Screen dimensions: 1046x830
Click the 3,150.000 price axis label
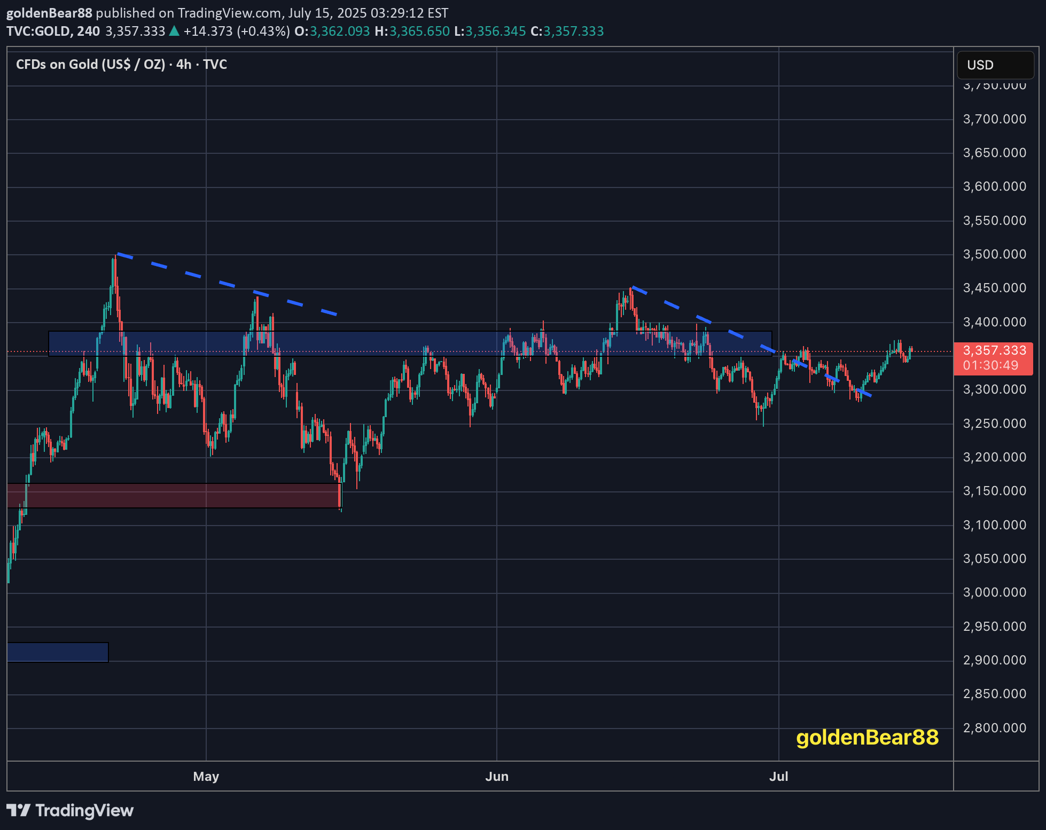(994, 491)
